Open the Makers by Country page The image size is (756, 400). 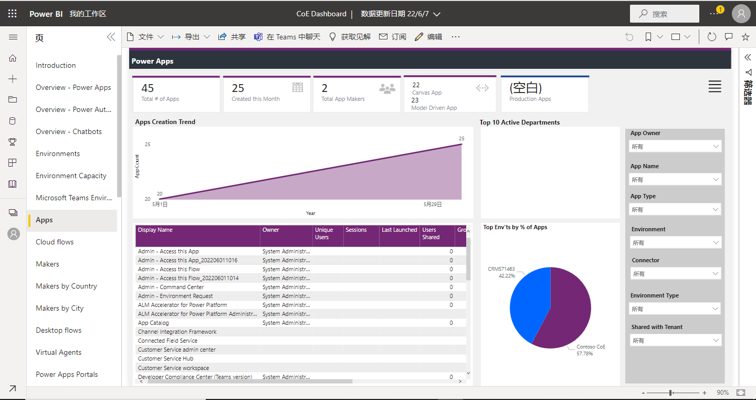tap(66, 286)
